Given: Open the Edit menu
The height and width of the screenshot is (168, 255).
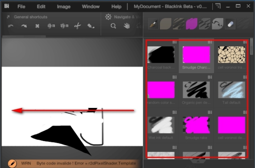Looking at the screenshot, I should [41, 7].
